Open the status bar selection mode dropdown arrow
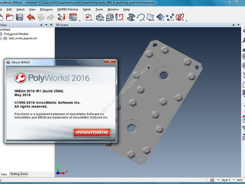The width and height of the screenshot is (245, 184). tap(218, 180)
